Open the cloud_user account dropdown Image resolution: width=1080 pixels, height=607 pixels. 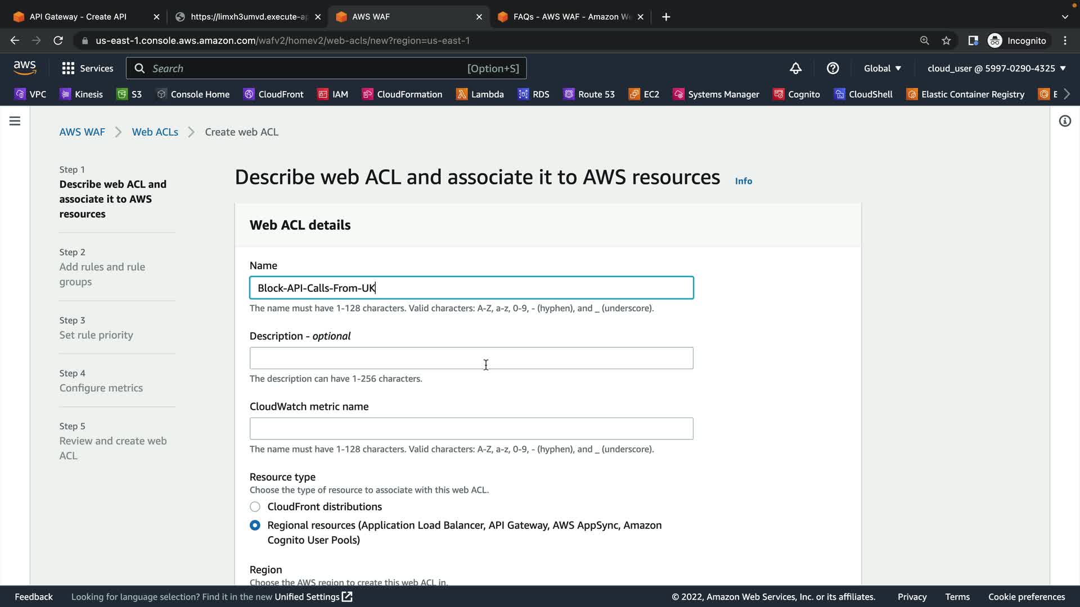pos(996,69)
